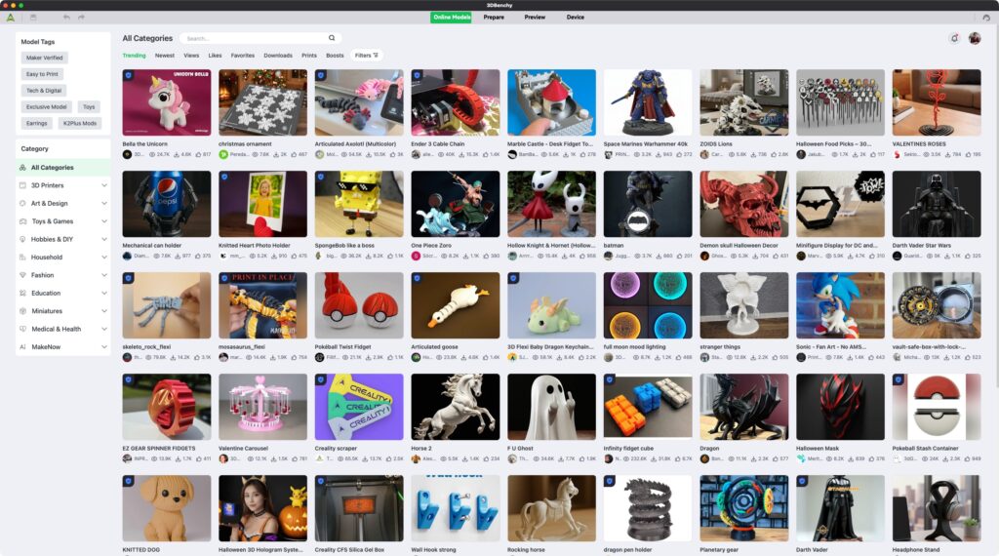Click the headset support icon at top right

[985, 17]
